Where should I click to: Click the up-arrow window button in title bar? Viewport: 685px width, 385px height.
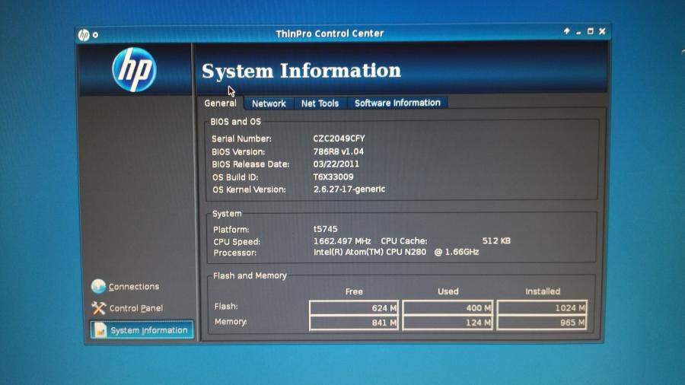click(x=566, y=31)
